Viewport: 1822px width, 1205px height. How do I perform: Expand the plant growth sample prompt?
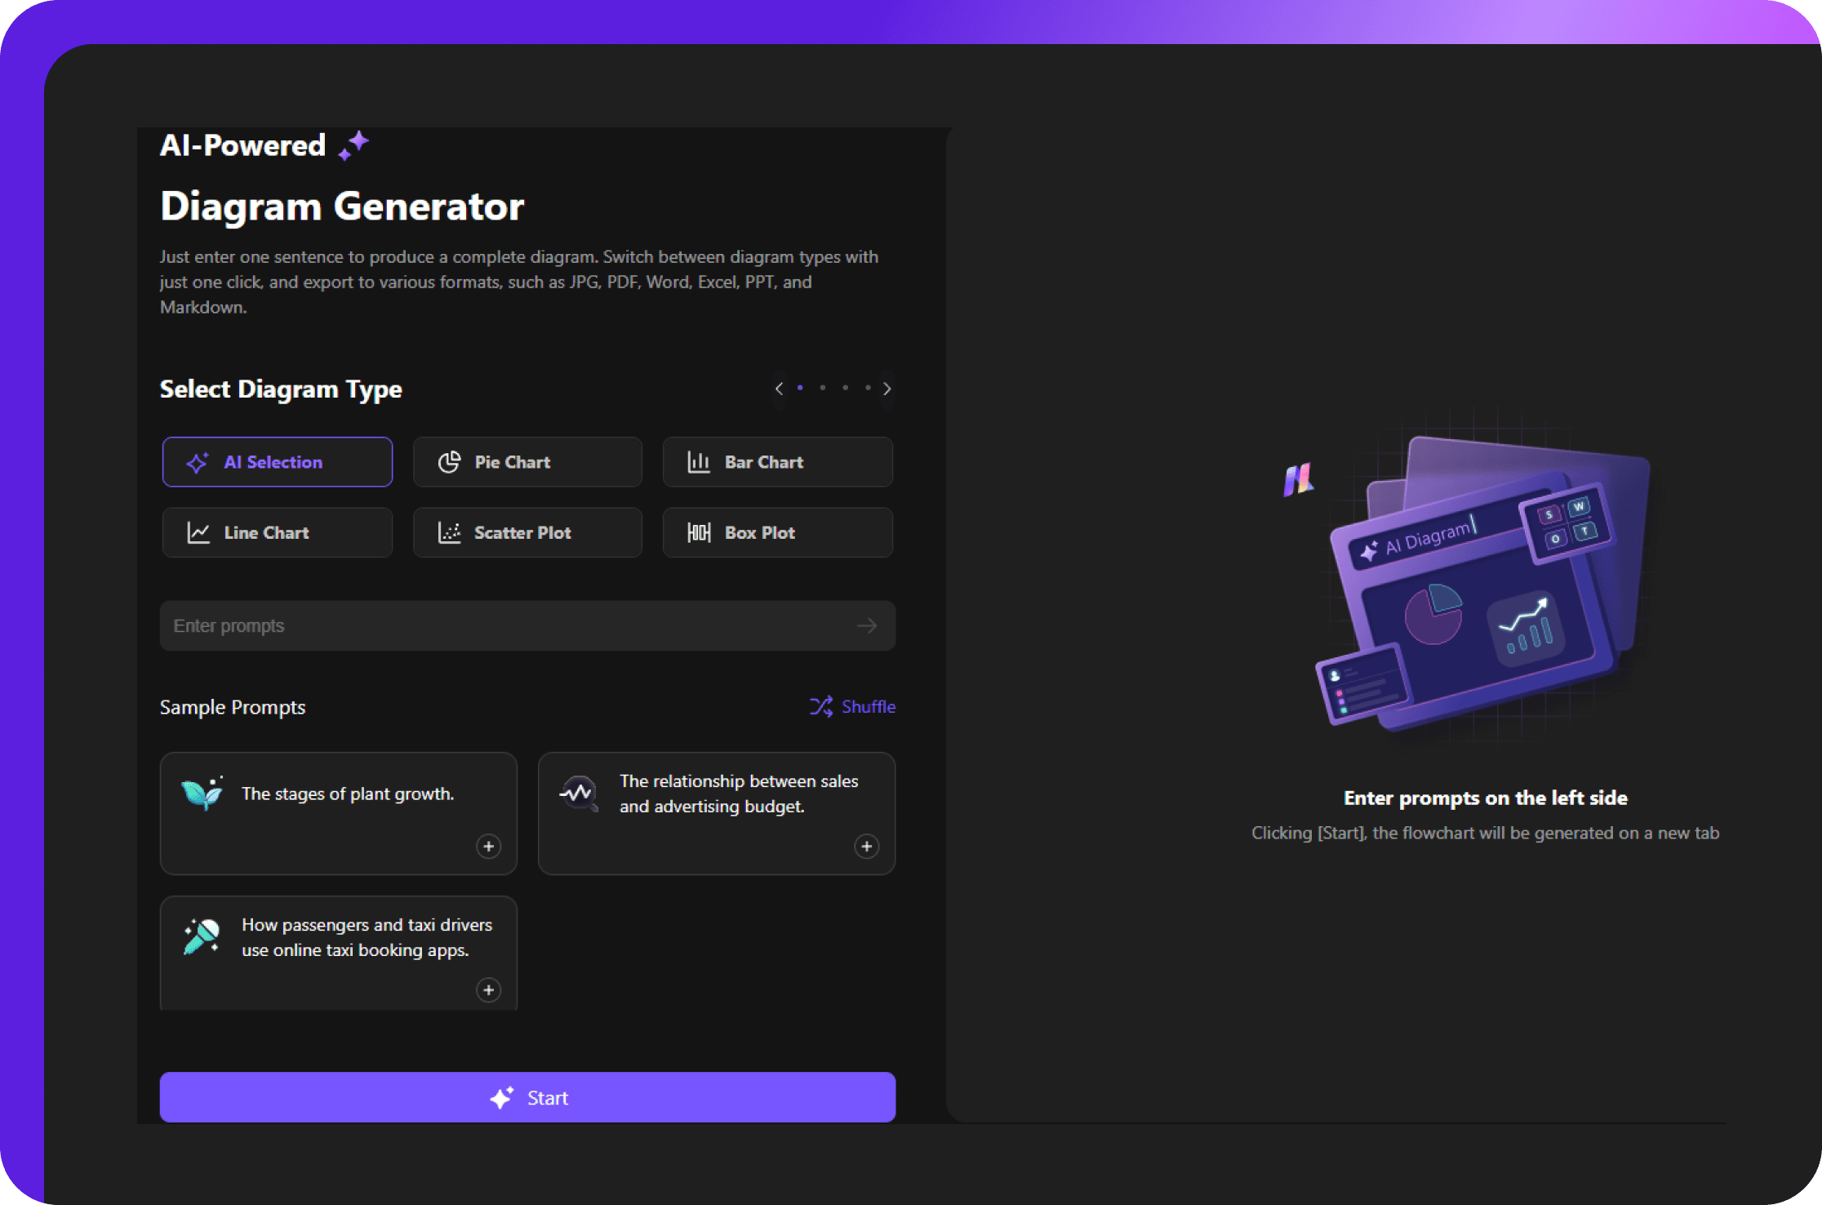coord(488,846)
